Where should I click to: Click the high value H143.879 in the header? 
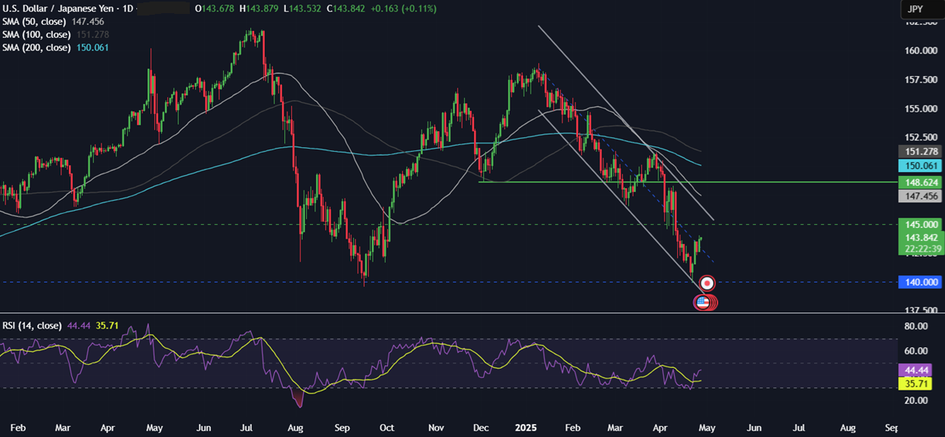click(x=260, y=9)
